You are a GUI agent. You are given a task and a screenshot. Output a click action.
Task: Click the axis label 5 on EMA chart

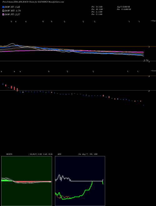click(x=149, y=47)
